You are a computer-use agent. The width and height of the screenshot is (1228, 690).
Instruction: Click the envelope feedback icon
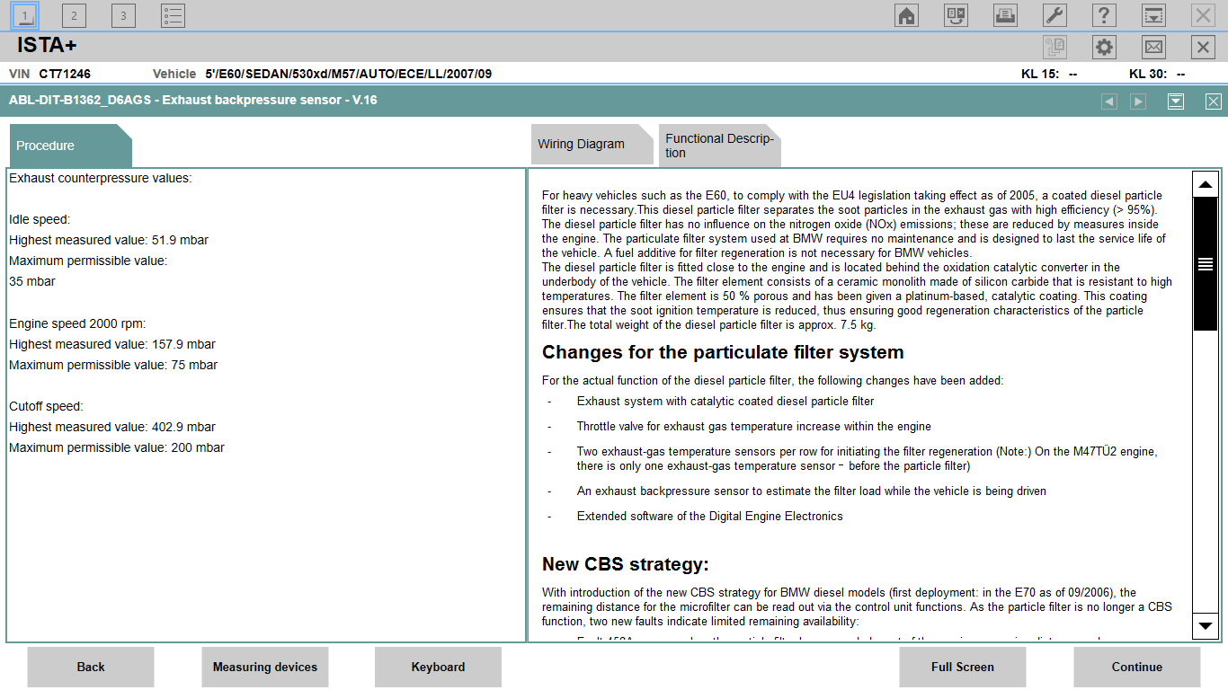coord(1153,48)
